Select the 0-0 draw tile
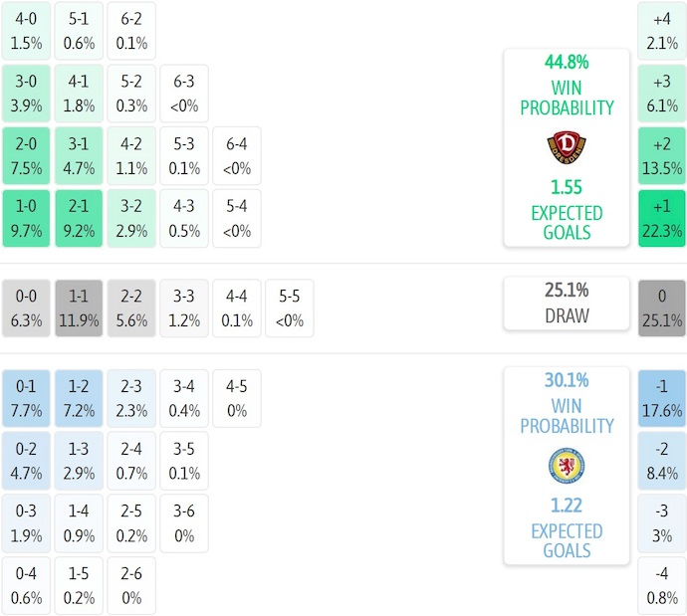Viewport: 687px width, 616px height. tap(26, 308)
